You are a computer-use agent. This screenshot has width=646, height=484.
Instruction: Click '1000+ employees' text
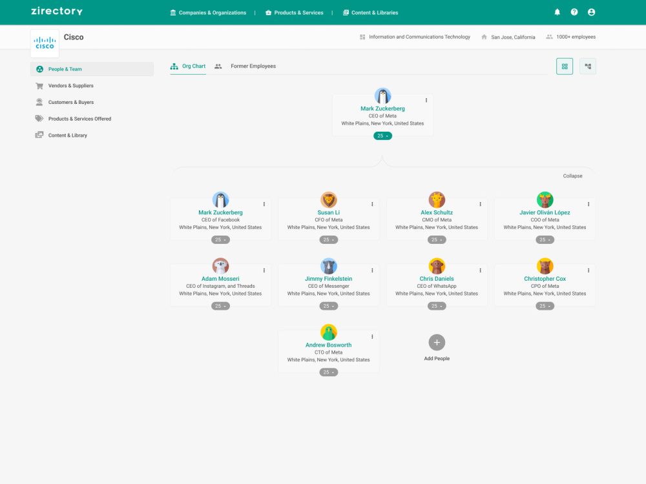pyautogui.click(x=576, y=37)
